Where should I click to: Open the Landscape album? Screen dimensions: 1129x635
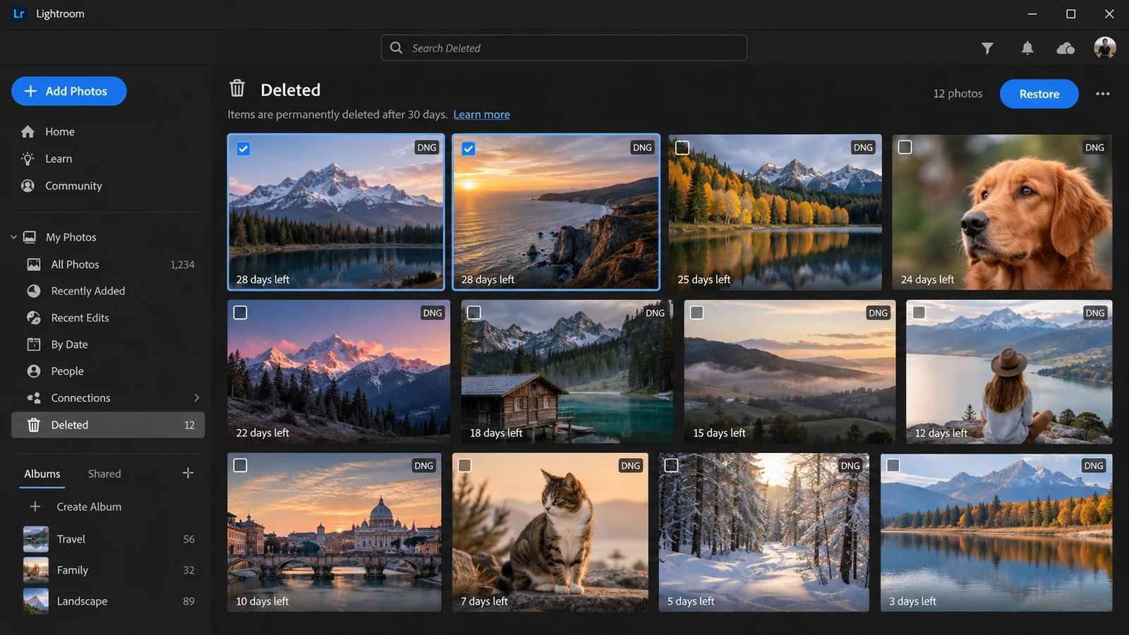pyautogui.click(x=109, y=601)
